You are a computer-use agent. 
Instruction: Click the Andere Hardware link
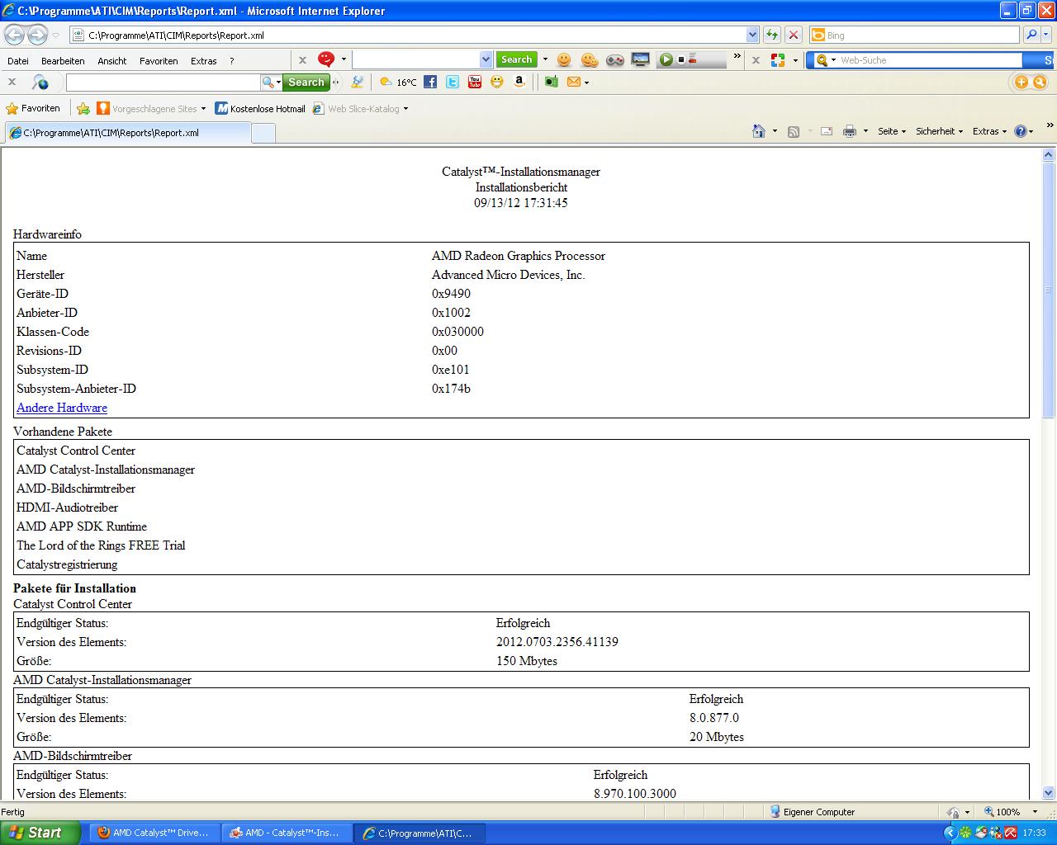click(x=62, y=408)
